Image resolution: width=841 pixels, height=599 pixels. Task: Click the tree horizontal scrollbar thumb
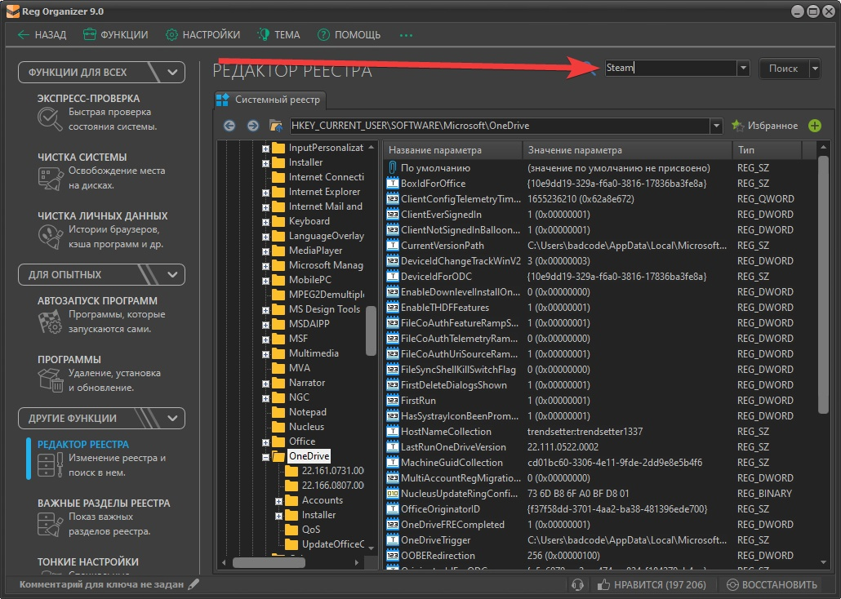pos(269,562)
